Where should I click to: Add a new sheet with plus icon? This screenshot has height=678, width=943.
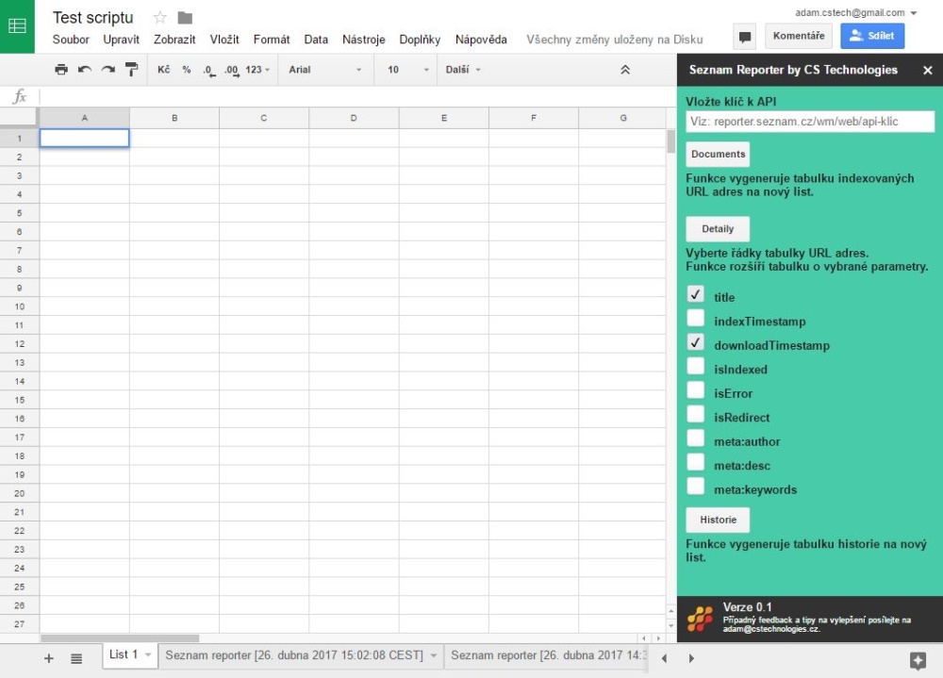pos(49,658)
